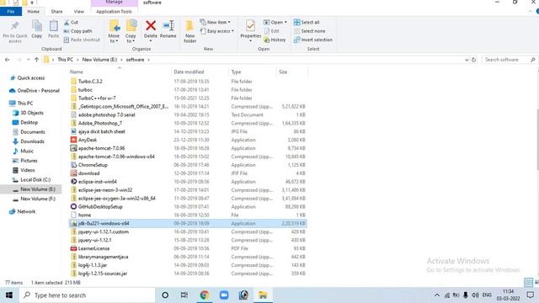Create a New folder from ribbon

(x=189, y=31)
